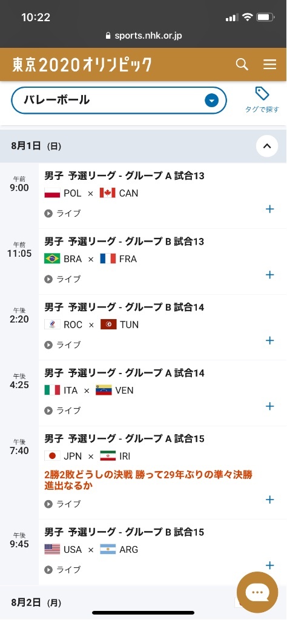Tap the sports.nhk.or.jp address bar
287x620 pixels.
143,36
